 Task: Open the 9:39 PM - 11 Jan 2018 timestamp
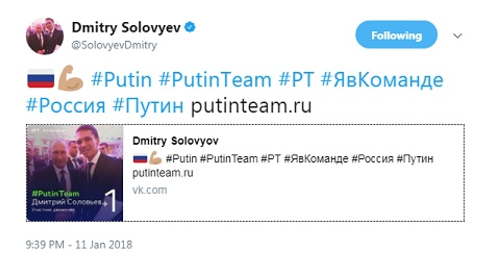(x=79, y=245)
